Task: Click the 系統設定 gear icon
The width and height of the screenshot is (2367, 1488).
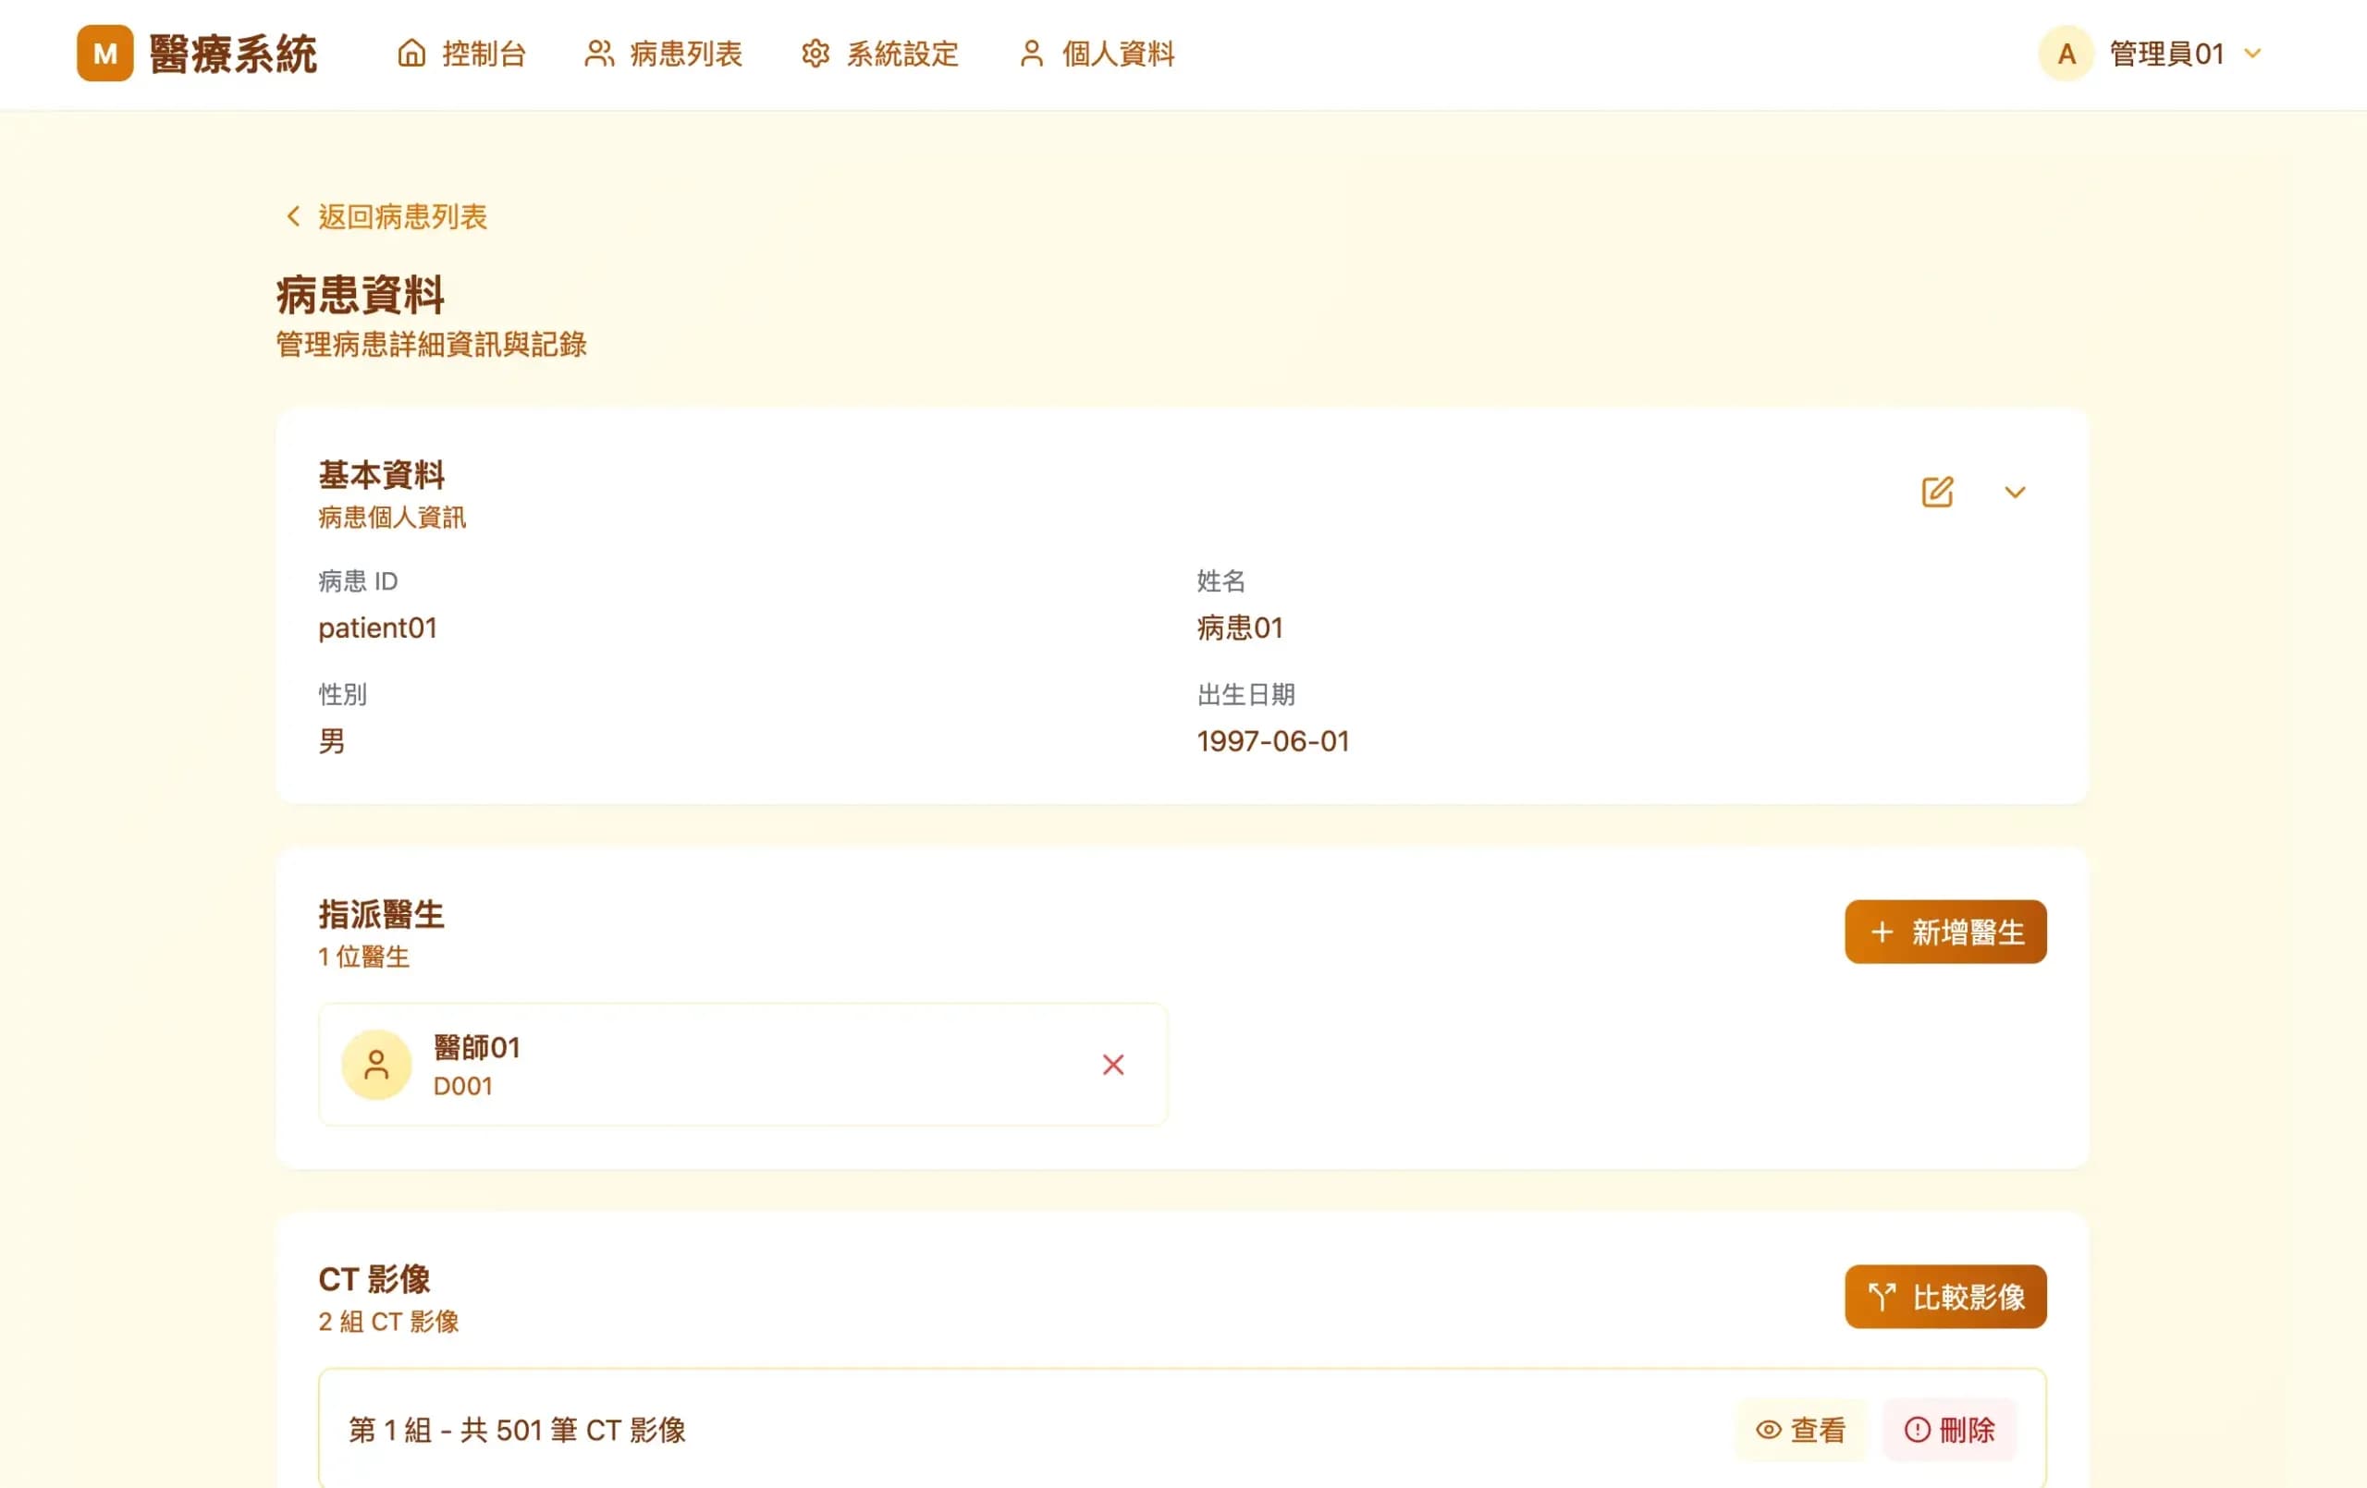Action: [815, 54]
